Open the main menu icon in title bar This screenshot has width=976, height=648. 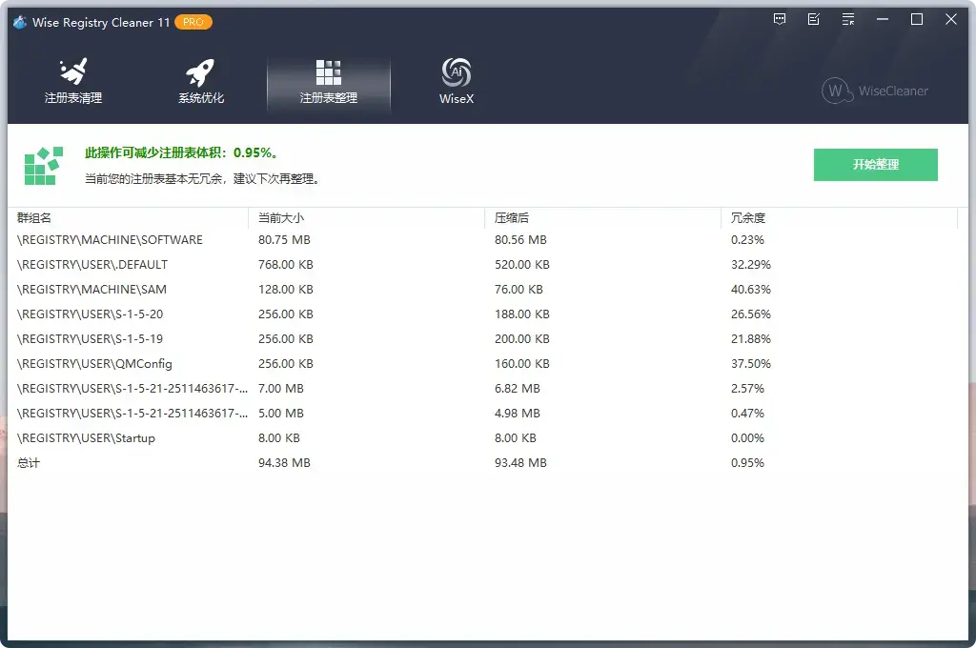click(847, 19)
